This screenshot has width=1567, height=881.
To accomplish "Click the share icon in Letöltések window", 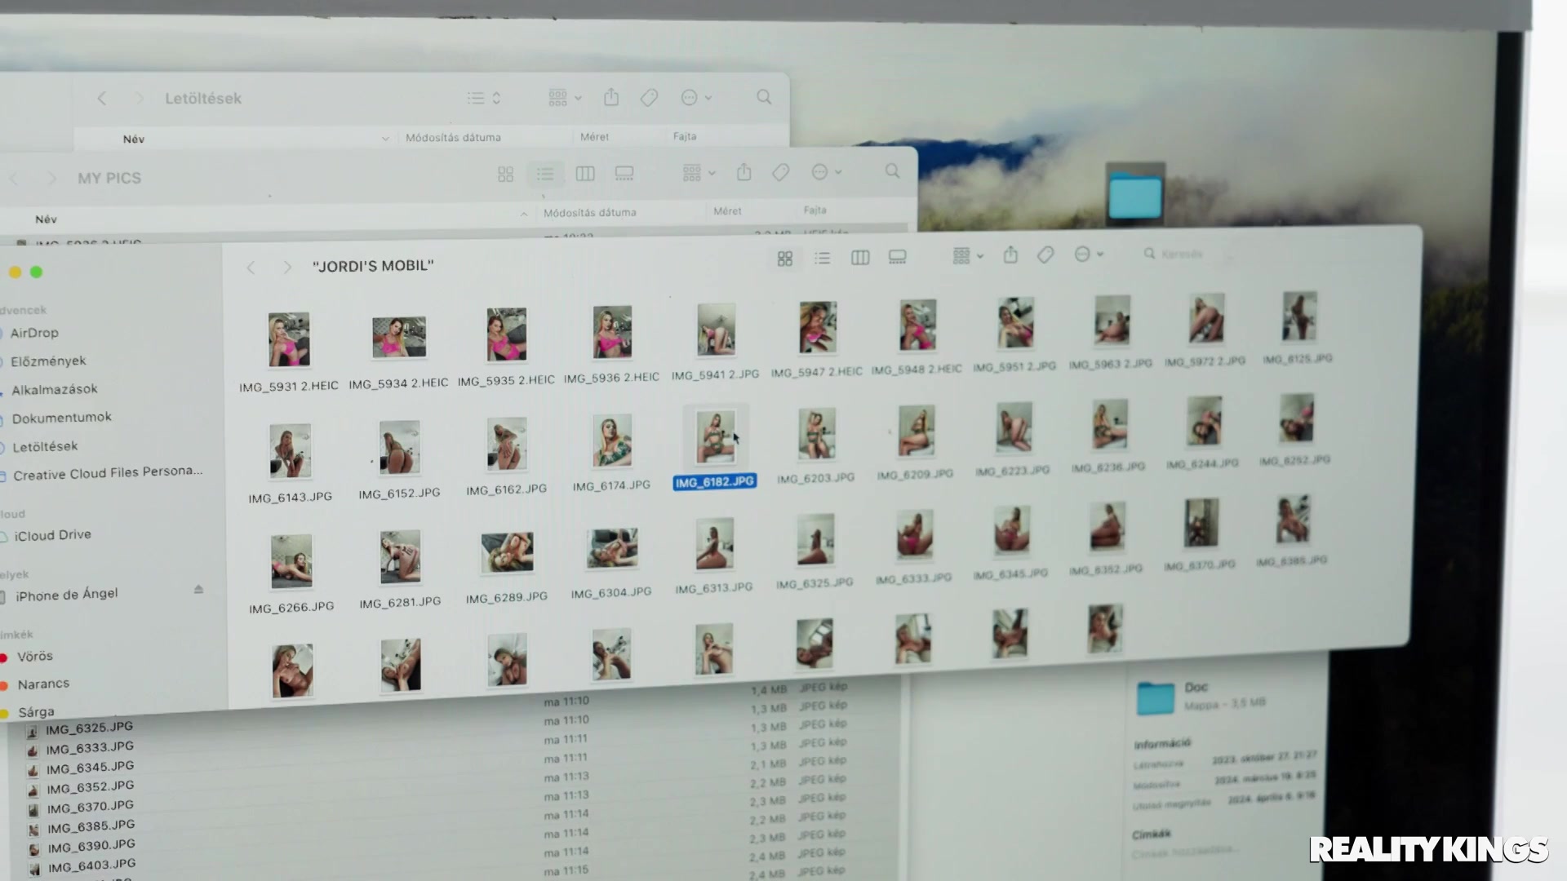I will pyautogui.click(x=611, y=98).
